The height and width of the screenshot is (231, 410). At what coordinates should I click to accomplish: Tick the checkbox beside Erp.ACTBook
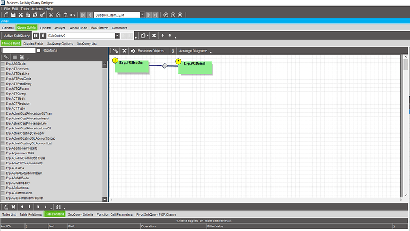(3, 99)
